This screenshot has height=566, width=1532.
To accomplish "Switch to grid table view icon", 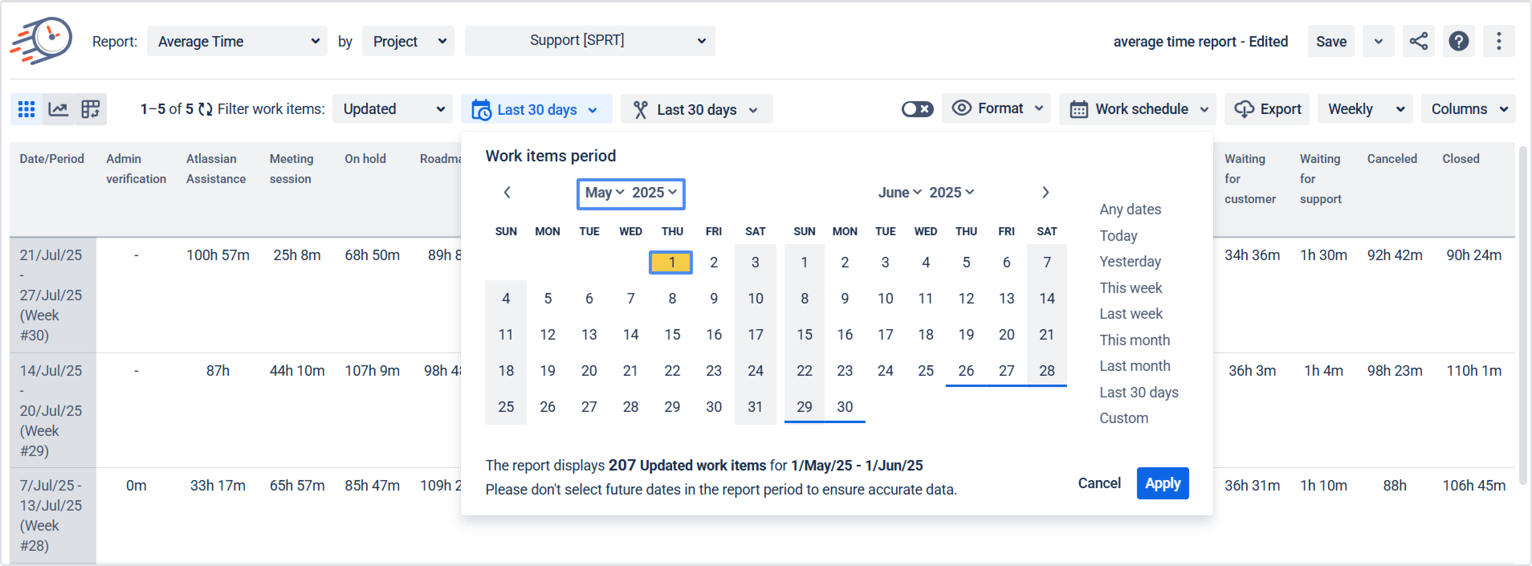I will pos(26,110).
